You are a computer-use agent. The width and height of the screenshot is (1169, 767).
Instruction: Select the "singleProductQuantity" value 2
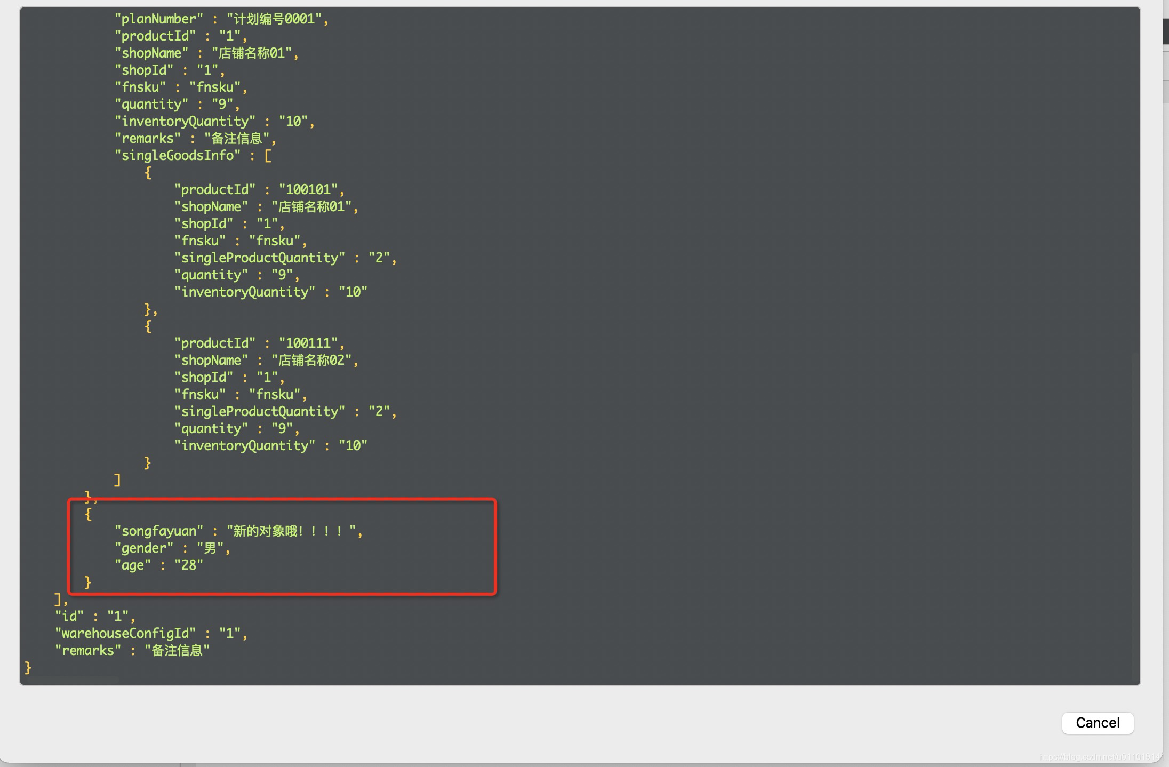pyautogui.click(x=382, y=258)
